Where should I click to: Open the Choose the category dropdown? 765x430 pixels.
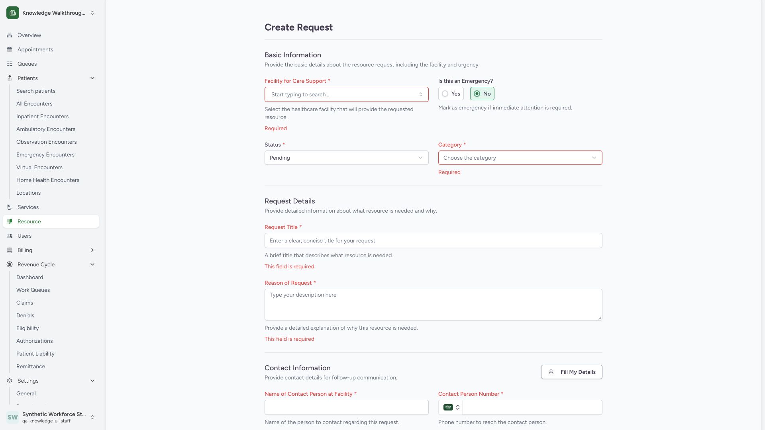(520, 158)
